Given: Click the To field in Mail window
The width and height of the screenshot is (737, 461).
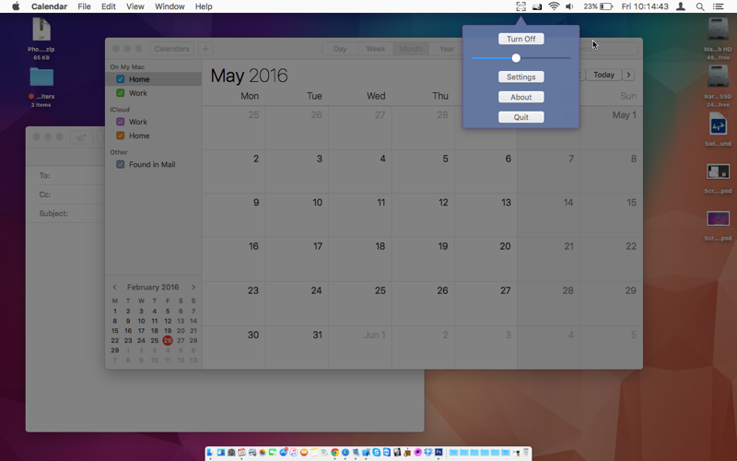Looking at the screenshot, I should [71, 175].
